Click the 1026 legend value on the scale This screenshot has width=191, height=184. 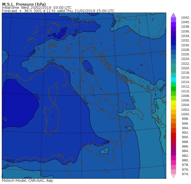185,54
